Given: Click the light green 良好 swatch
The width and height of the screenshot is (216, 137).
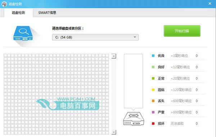Looking at the screenshot, I should [x=153, y=67].
